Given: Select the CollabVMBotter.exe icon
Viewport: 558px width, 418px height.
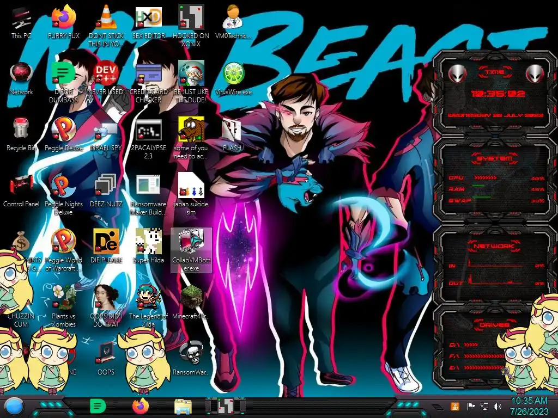Looking at the screenshot, I should [x=191, y=250].
